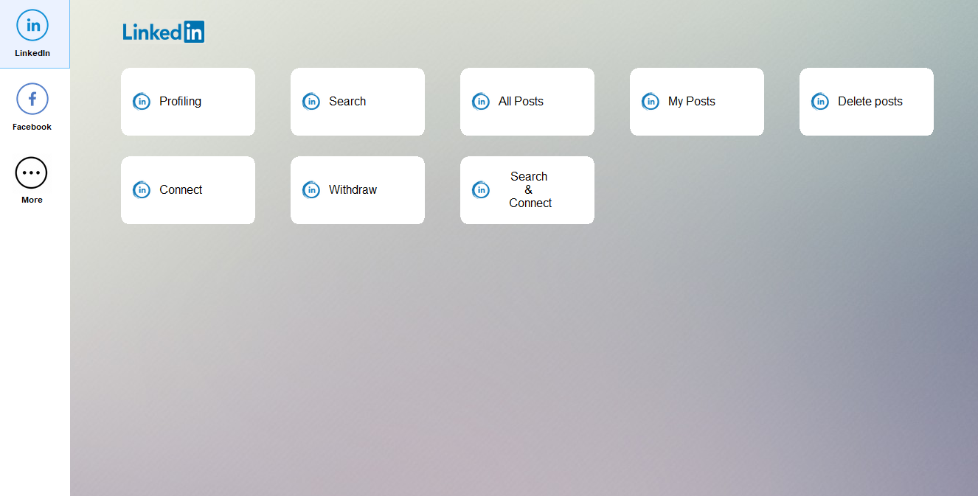Switch to the Facebook tab text label
The height and width of the screenshot is (496, 978).
pyautogui.click(x=32, y=127)
